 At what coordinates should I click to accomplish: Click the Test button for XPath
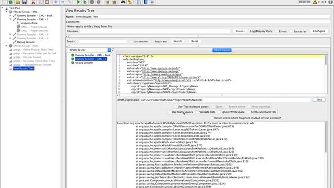click(319, 100)
